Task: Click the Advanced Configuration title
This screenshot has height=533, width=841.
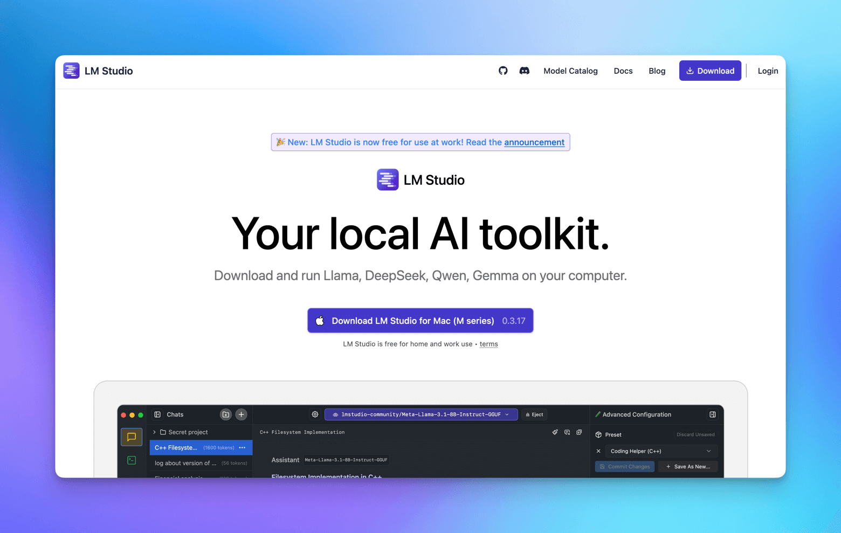Action: click(x=637, y=414)
